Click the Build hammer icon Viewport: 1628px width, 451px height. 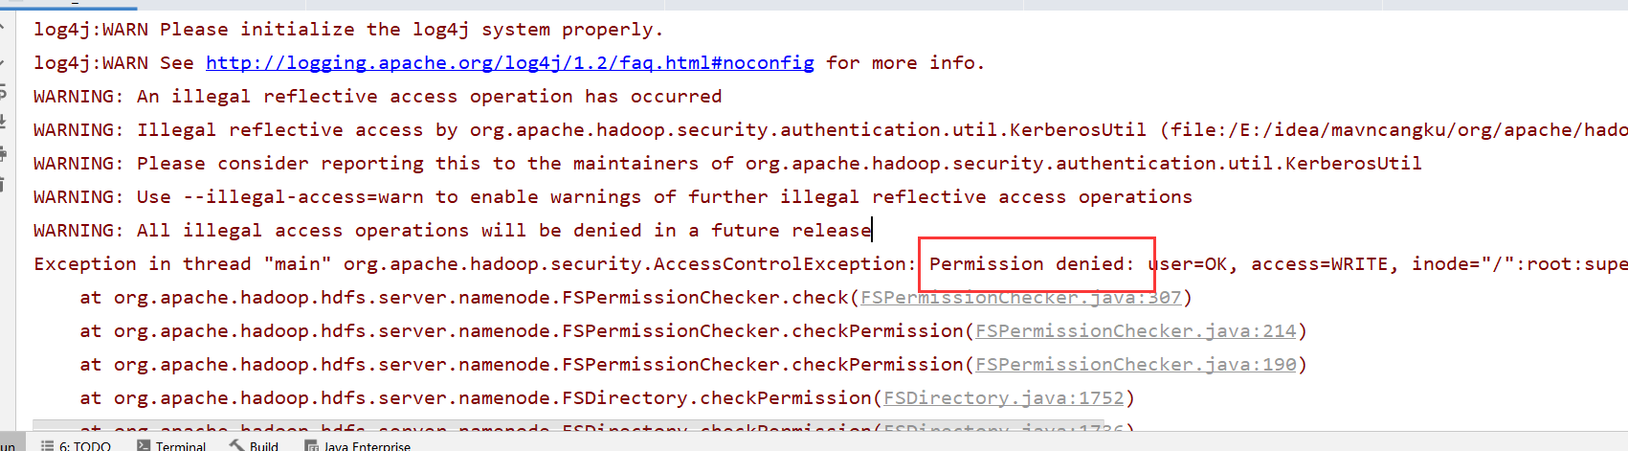(x=236, y=445)
